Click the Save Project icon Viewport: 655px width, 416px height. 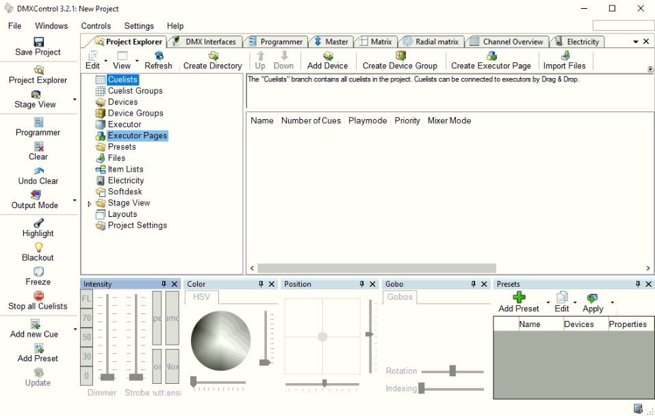click(38, 42)
